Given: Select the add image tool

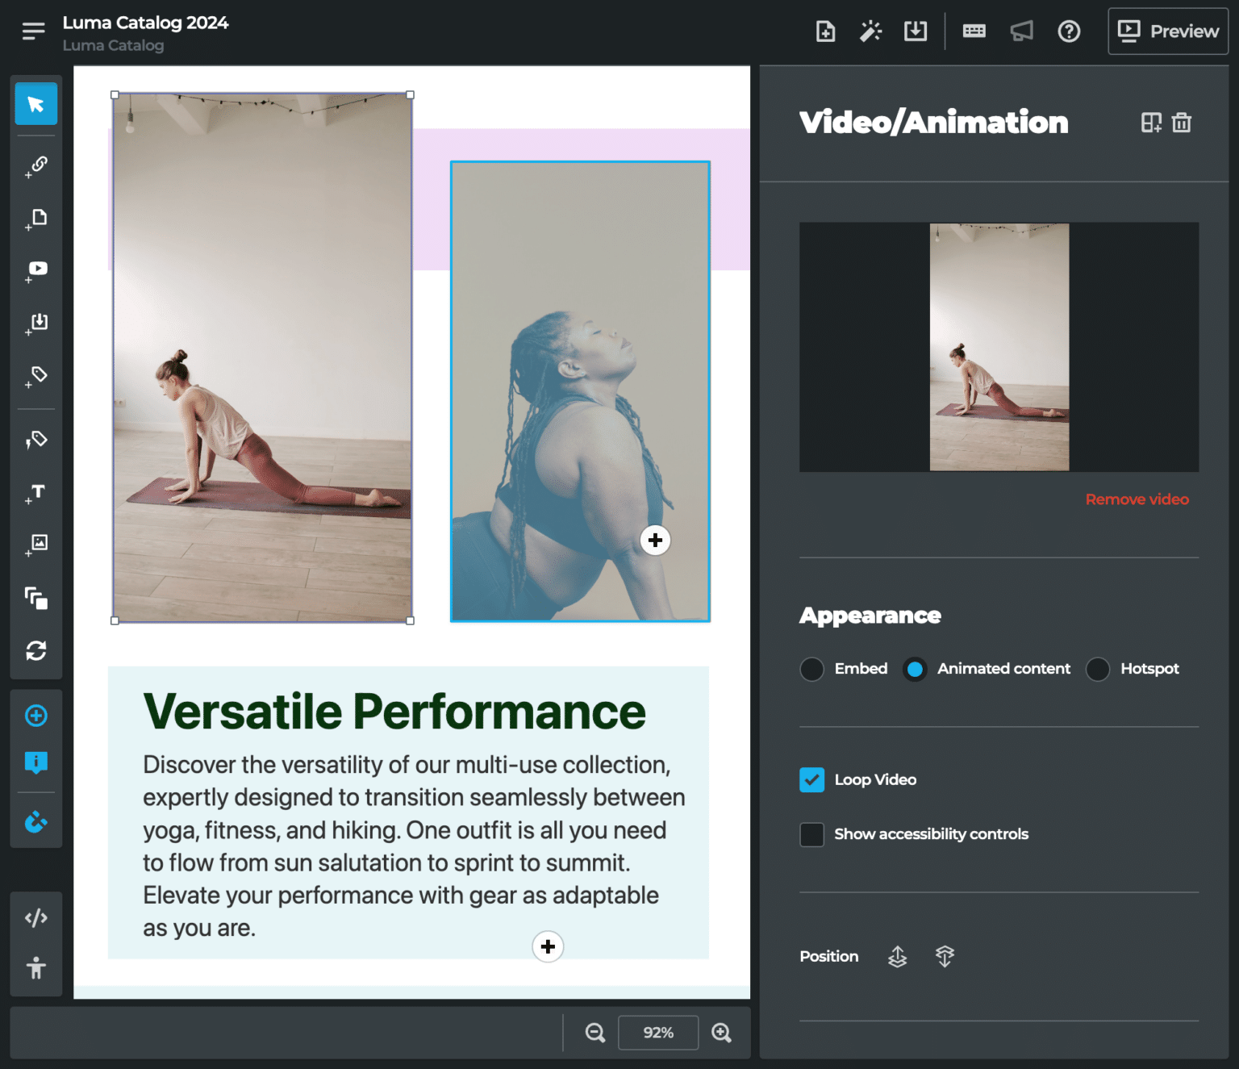Looking at the screenshot, I should click(35, 545).
